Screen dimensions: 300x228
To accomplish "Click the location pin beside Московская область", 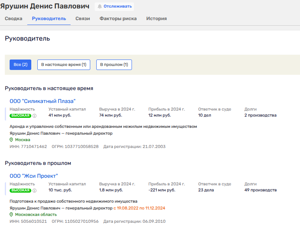I will click(x=11, y=215).
